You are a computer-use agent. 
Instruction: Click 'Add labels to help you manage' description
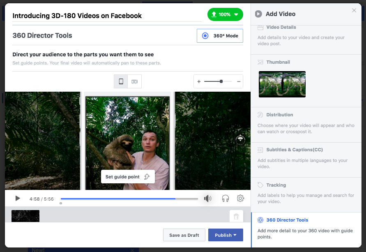[x=306, y=199]
